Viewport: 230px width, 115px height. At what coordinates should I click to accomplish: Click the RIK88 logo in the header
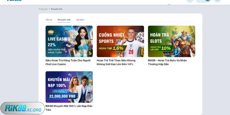click(x=14, y=1)
